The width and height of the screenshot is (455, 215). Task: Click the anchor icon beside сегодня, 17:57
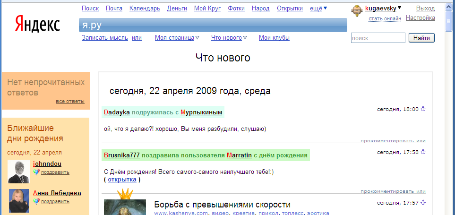click(423, 202)
